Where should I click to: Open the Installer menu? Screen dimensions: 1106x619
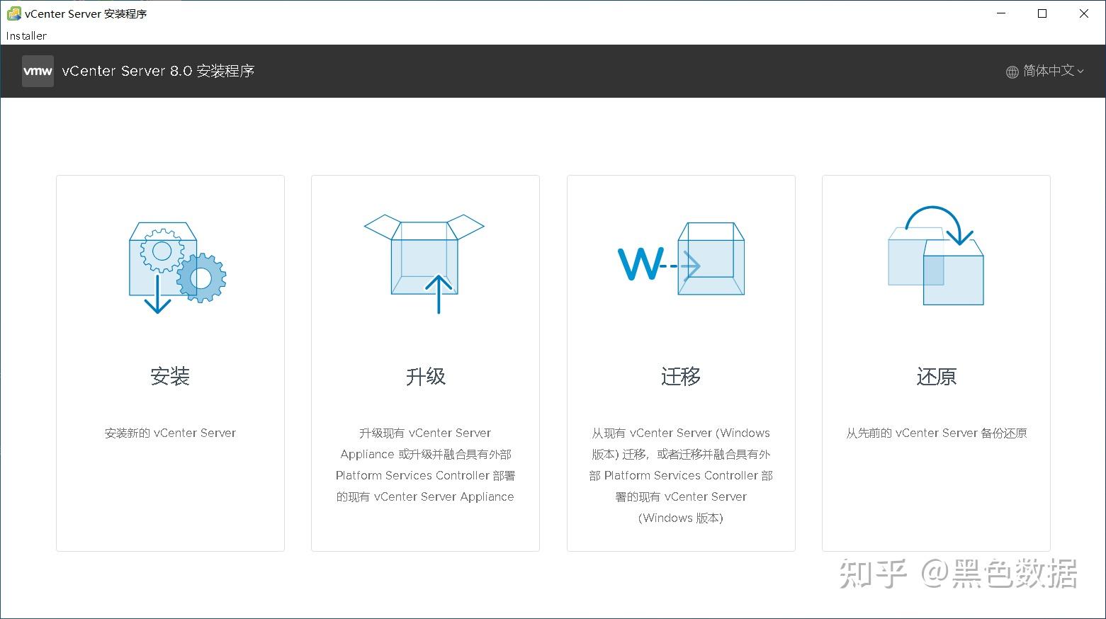pos(26,35)
